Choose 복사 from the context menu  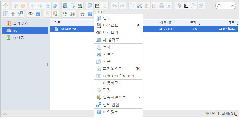118,47
